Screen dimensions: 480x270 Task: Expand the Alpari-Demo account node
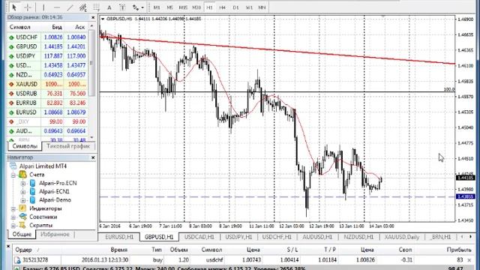23,200
